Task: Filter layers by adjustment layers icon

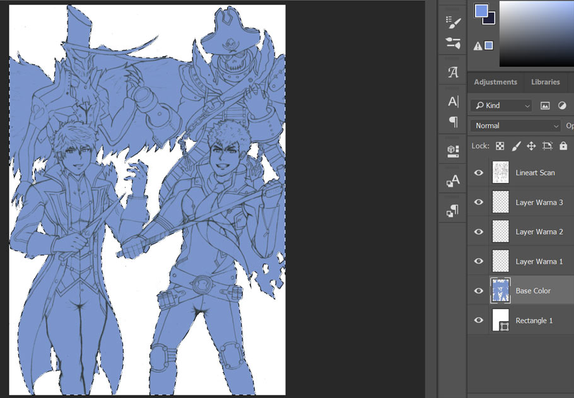Action: coord(562,106)
